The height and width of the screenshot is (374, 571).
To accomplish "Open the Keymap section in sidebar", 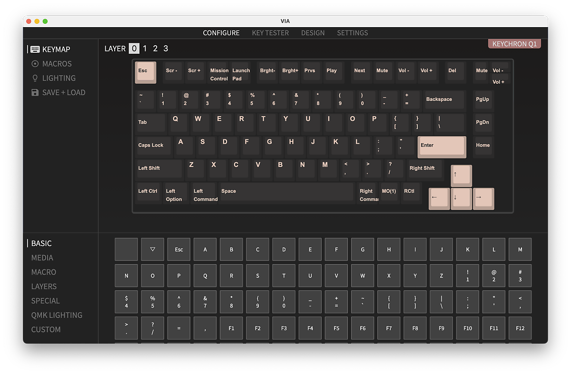I will 51,49.
